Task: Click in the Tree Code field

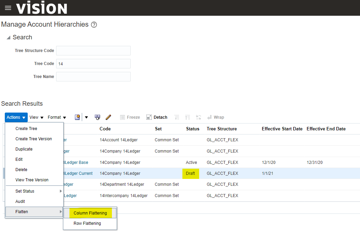Action: 93,64
